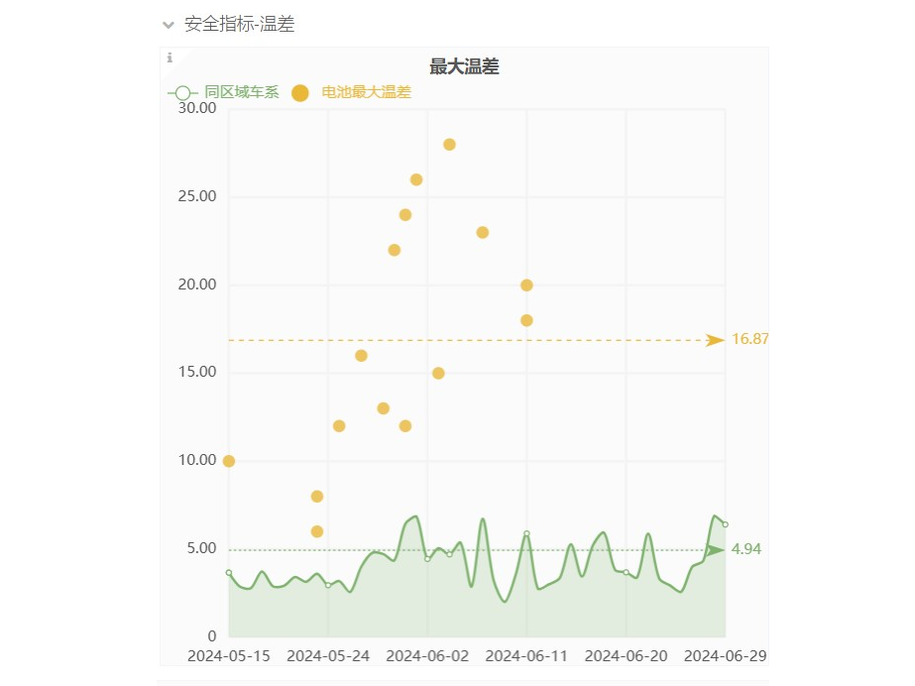
Task: Click the green arrow at the 4.94 reference line
Action: pos(716,548)
